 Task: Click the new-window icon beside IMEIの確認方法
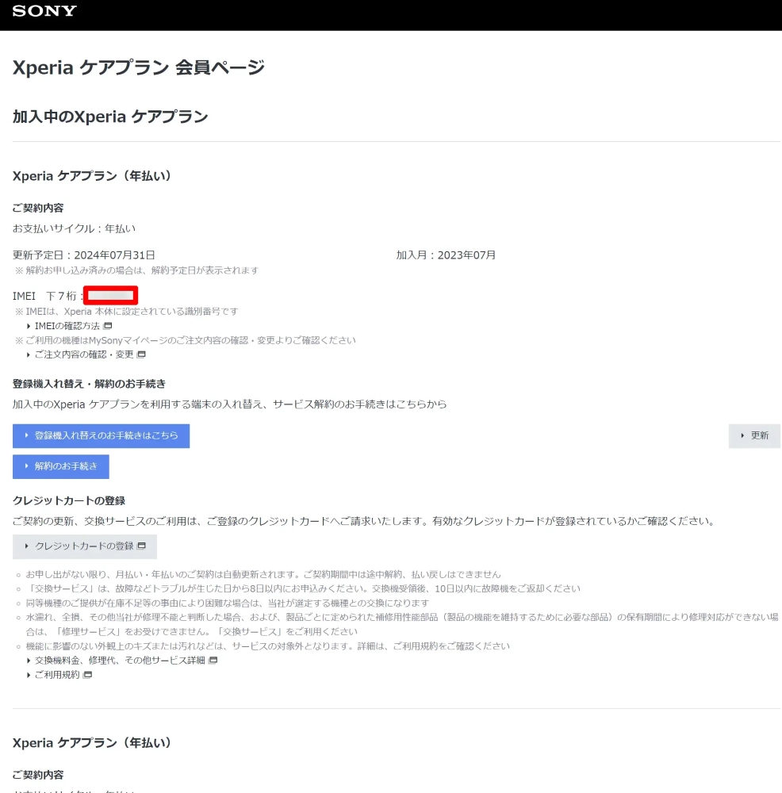coord(108,326)
